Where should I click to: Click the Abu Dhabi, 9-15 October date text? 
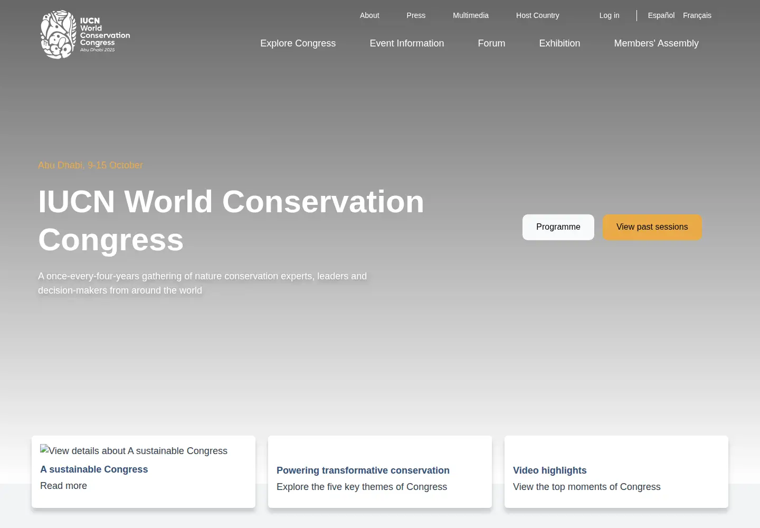(x=90, y=165)
